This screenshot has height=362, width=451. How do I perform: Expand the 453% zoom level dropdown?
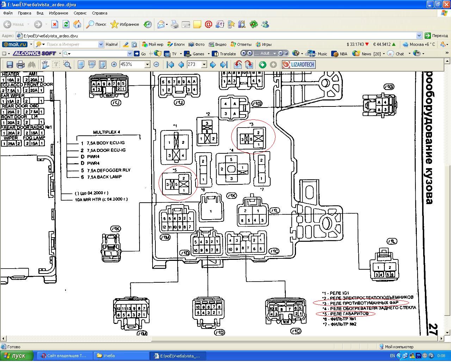tap(147, 65)
